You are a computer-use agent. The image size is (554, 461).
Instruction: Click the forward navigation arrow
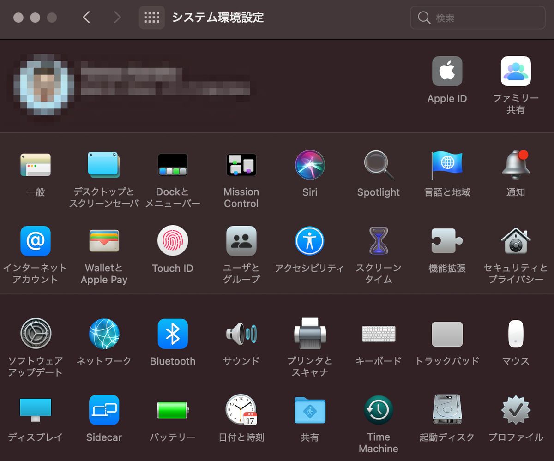(x=117, y=18)
